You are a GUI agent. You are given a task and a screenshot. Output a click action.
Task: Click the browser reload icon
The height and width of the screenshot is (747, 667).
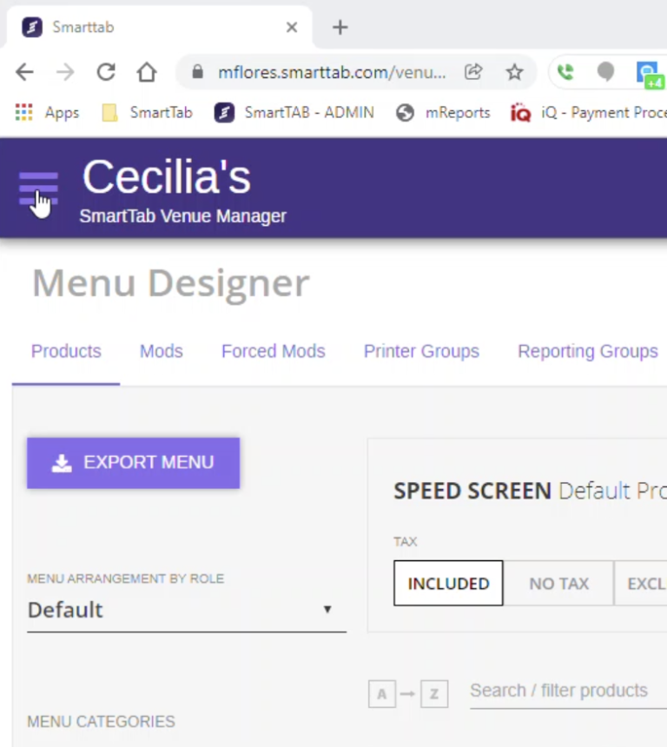click(x=106, y=72)
